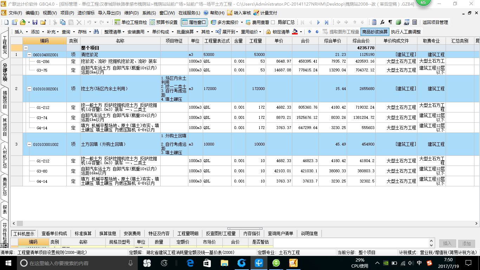Move item up with blue up arrow
The height and width of the screenshot is (270, 480).
[309, 32]
